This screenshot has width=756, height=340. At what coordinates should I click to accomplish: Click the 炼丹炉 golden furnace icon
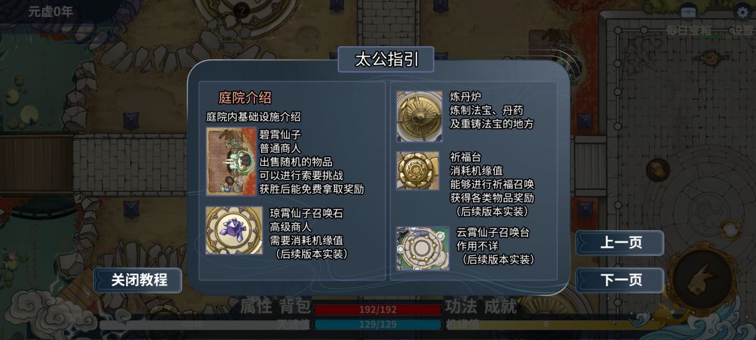click(419, 116)
